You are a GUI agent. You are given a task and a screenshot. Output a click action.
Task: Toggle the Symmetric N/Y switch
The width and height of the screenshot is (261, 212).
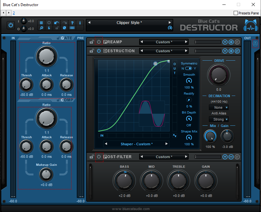pyautogui.click(x=188, y=68)
